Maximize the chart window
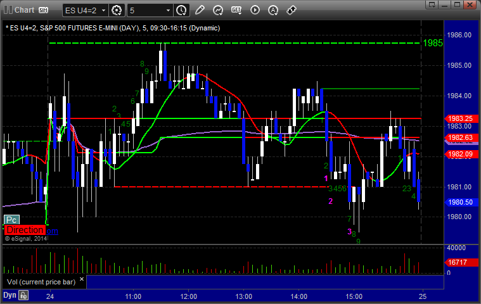 (457, 4)
